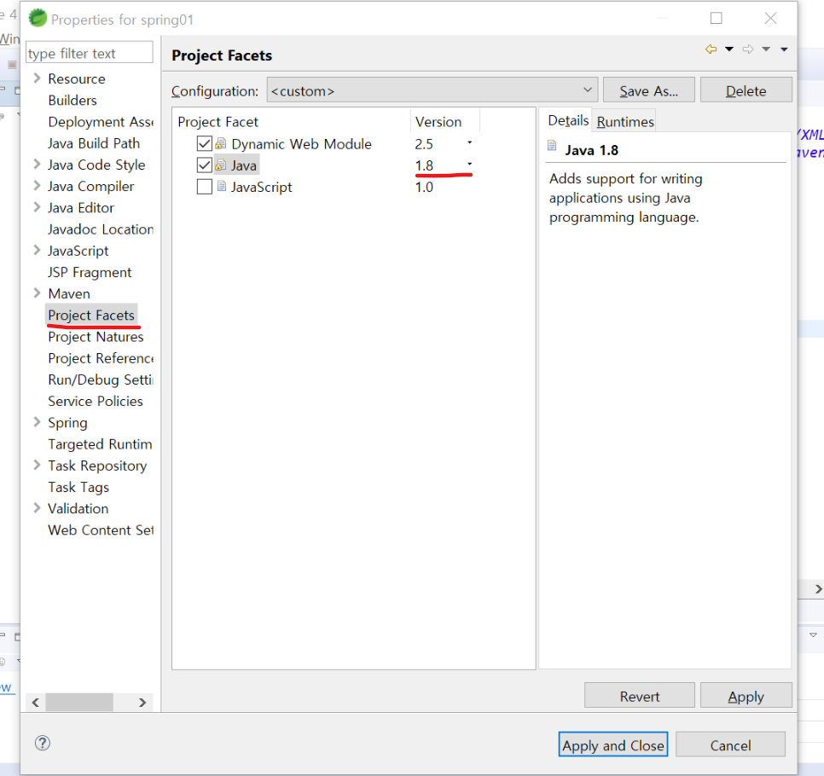Uncheck the Java facet checkbox
The height and width of the screenshot is (776, 824).
pyautogui.click(x=205, y=165)
